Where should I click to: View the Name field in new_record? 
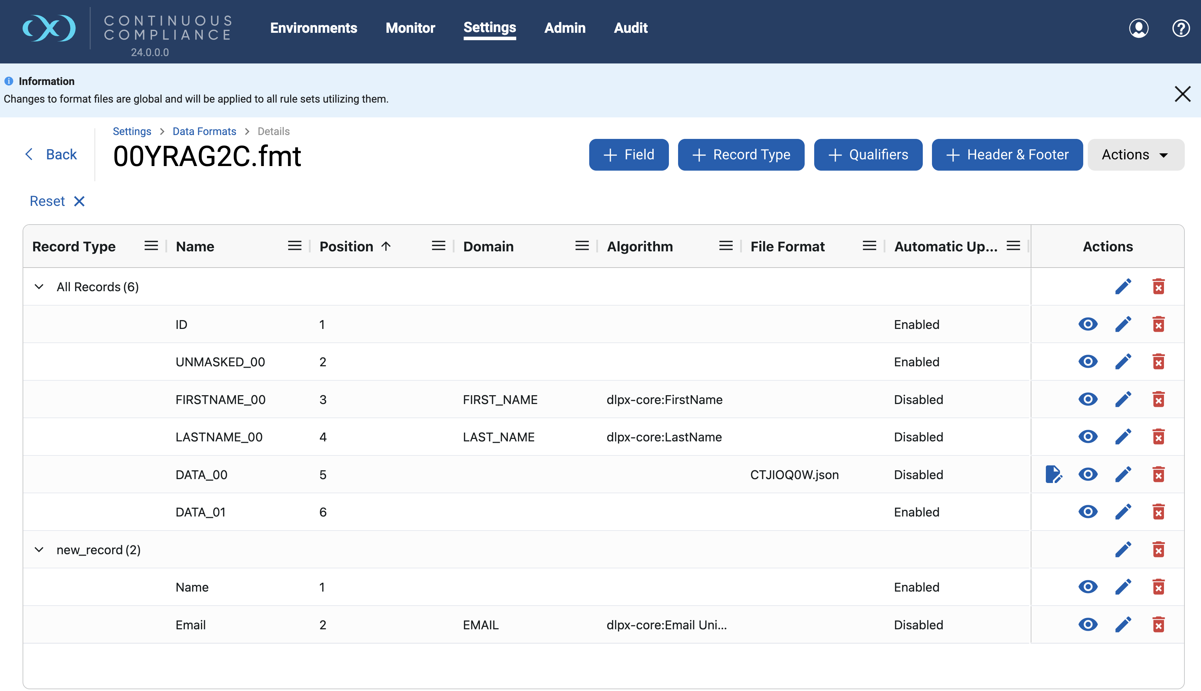1088,587
